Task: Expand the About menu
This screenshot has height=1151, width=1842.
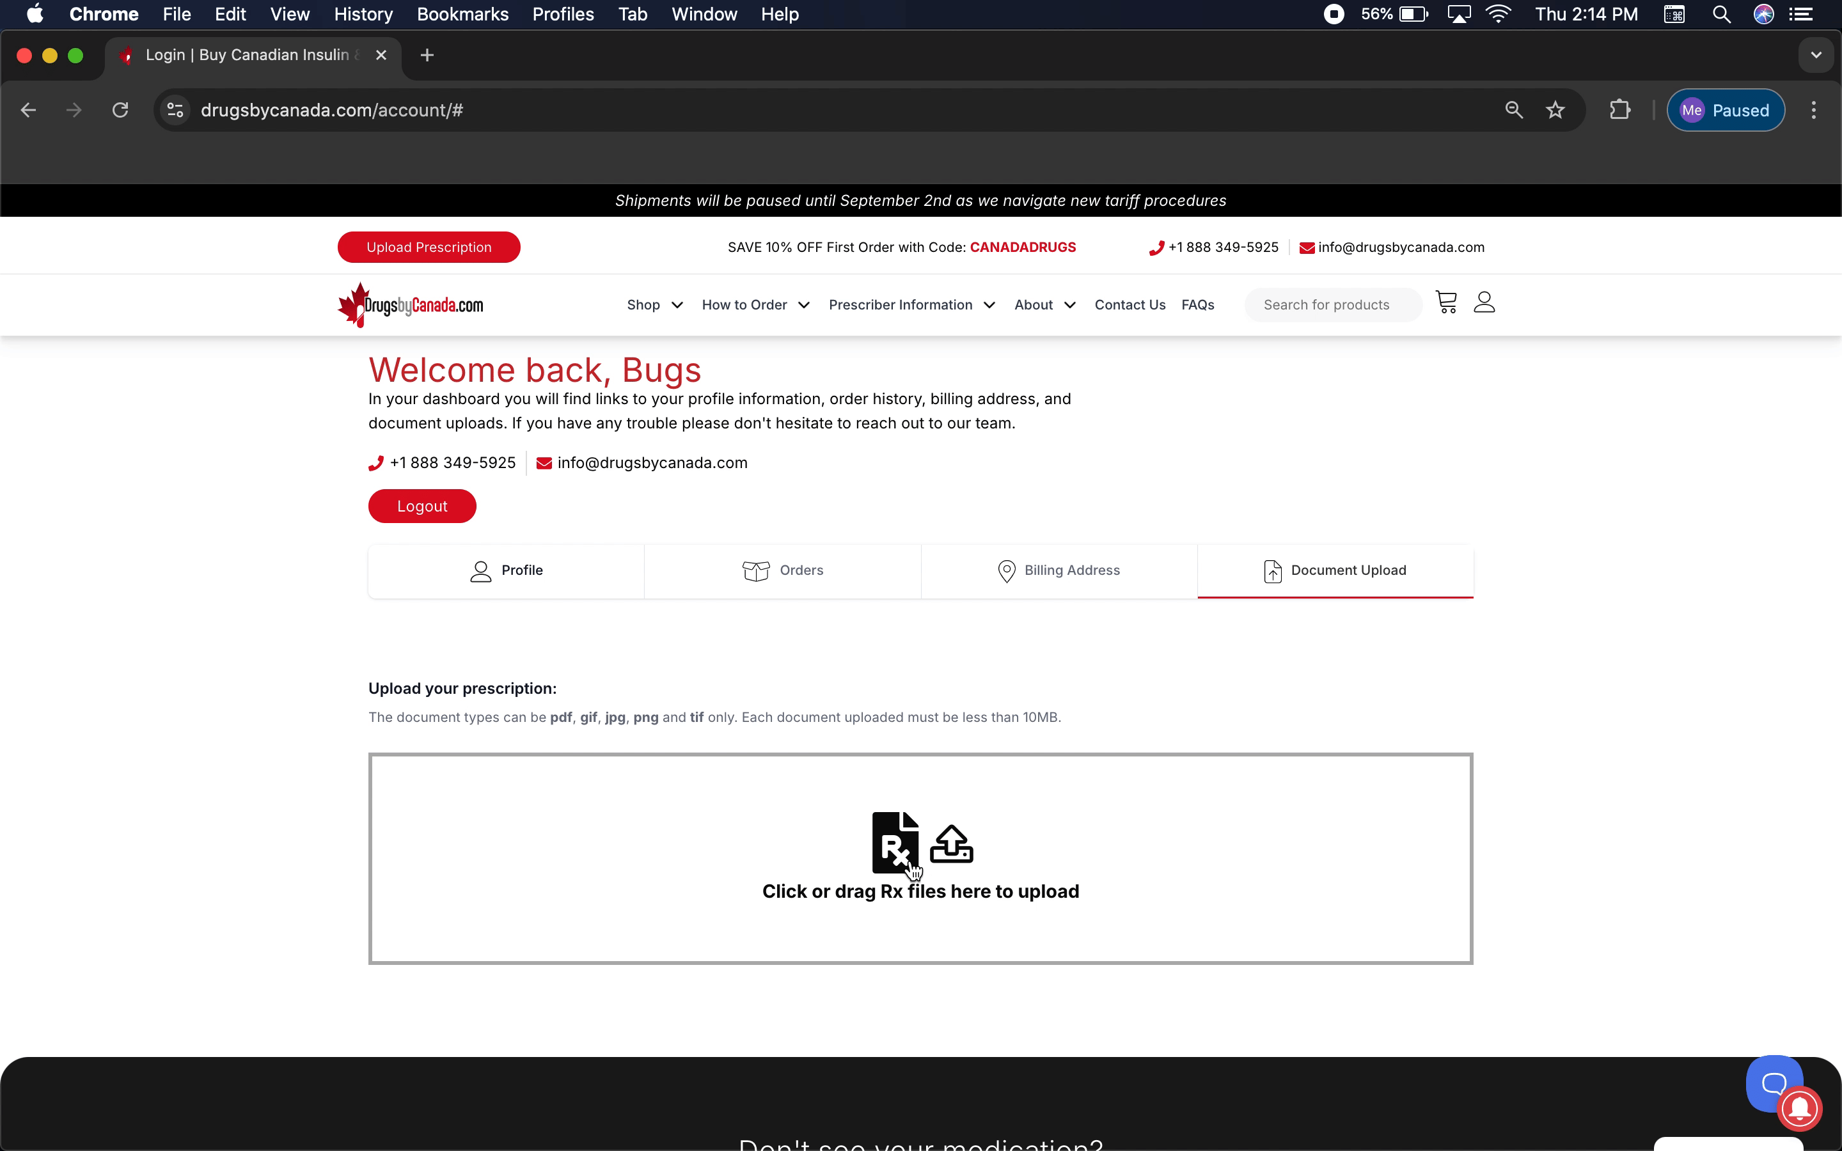Action: (x=1044, y=305)
